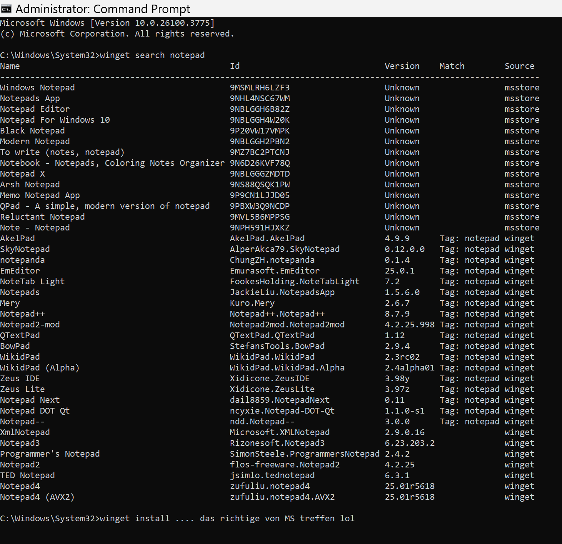Click the 'StefansTools.BowPad' package ID
The height and width of the screenshot is (544, 562).
pos(277,346)
